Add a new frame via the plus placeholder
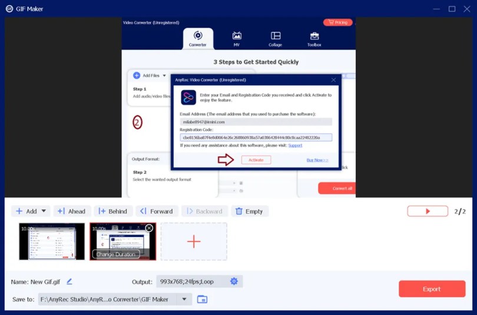This screenshot has height=315, width=477. 194,242
